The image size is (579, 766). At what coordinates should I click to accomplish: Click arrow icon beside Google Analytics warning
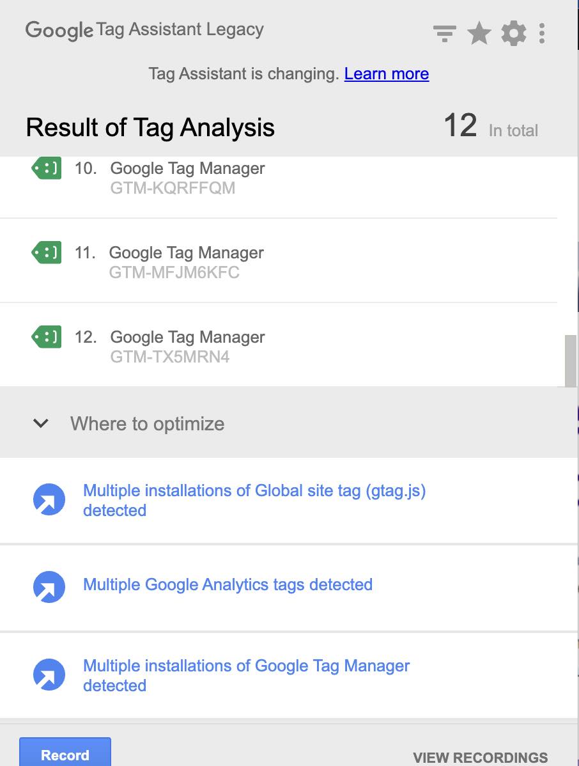(49, 587)
